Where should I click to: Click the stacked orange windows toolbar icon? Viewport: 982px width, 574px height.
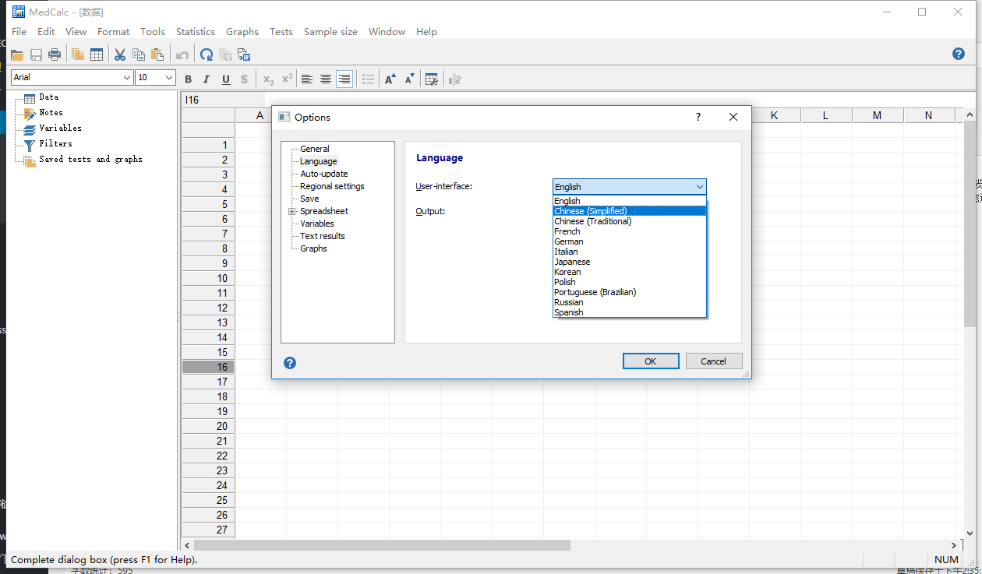point(77,55)
